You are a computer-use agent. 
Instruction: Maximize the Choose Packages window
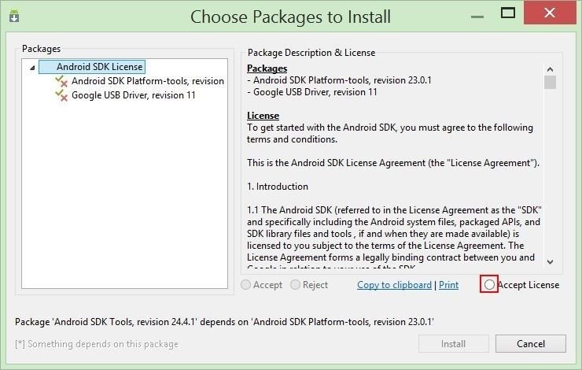pos(508,13)
